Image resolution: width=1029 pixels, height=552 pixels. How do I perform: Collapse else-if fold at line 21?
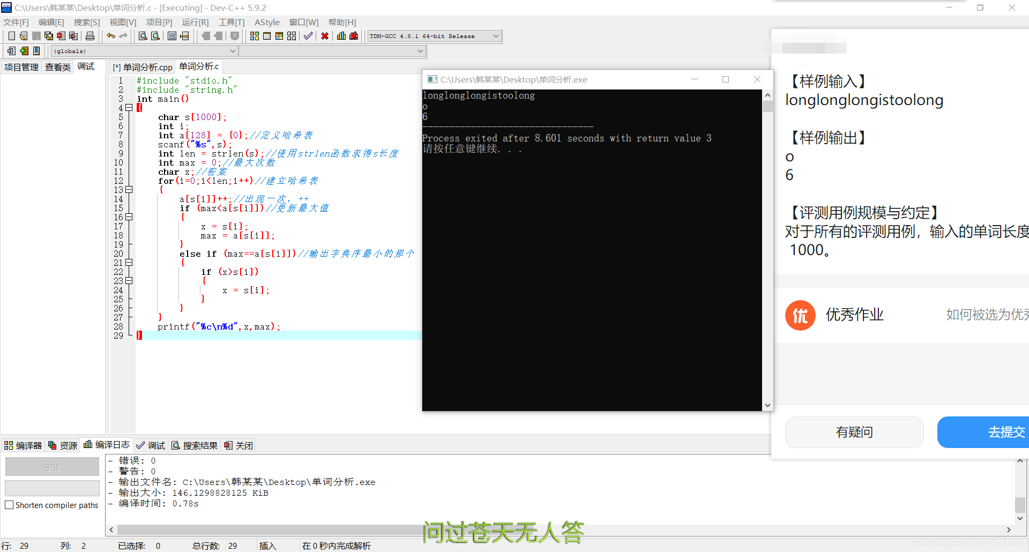tap(129, 263)
